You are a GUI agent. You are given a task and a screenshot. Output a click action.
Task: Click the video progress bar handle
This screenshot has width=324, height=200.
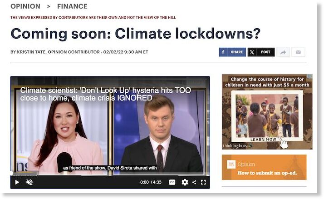coord(11,173)
